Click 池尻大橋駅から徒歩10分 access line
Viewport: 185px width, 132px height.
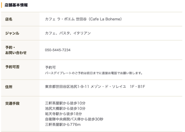click(65, 108)
